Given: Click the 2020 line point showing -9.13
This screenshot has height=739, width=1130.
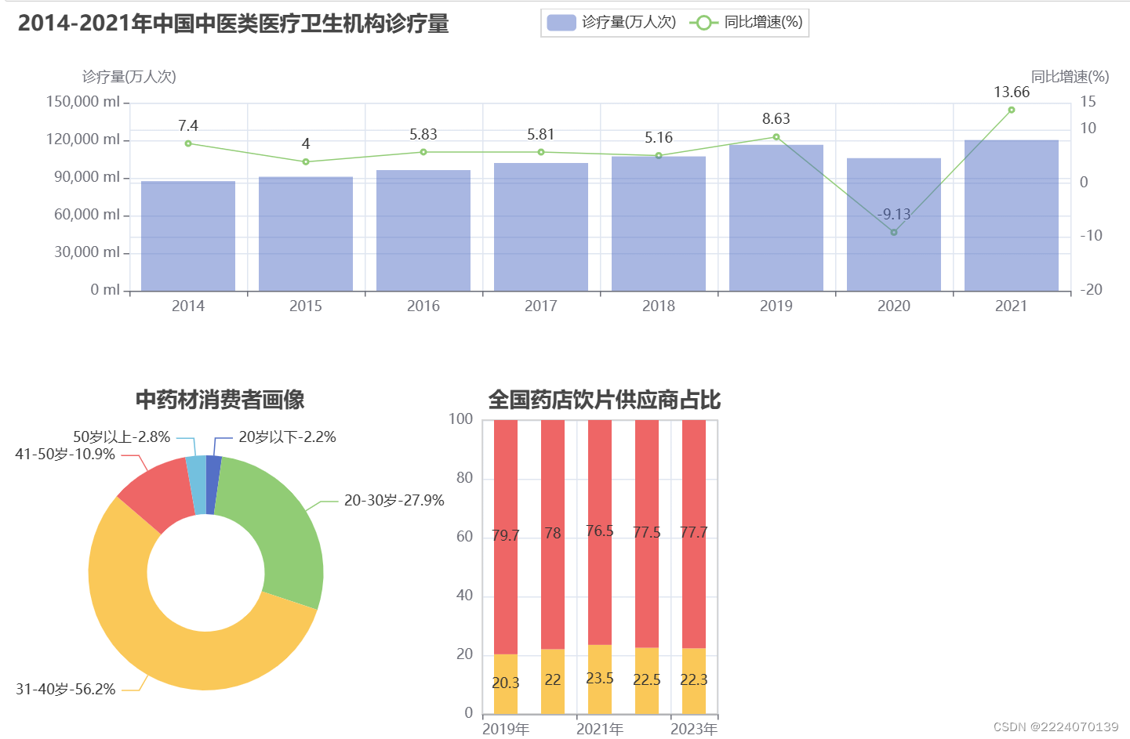Looking at the screenshot, I should tap(893, 231).
